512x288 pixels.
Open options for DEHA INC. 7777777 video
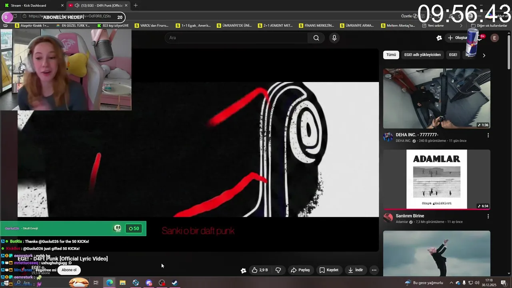click(488, 135)
